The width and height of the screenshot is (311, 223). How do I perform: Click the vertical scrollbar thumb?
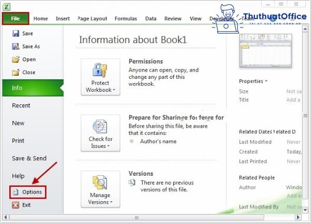tap(305, 116)
